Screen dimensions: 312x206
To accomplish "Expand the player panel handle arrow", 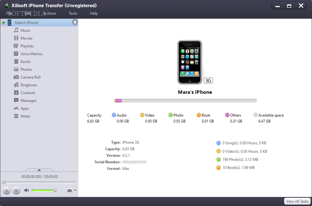I will point(39,170).
